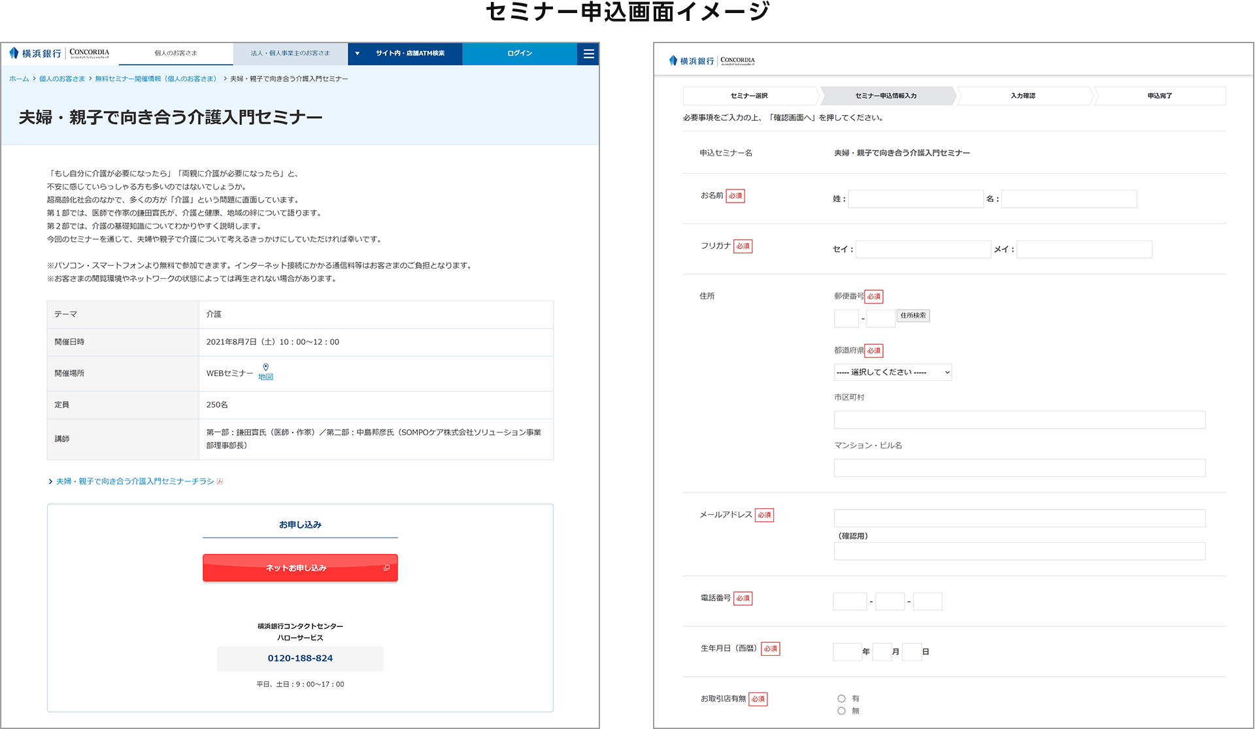Click the map pin 地図 icon
This screenshot has height=729, width=1255.
point(265,372)
